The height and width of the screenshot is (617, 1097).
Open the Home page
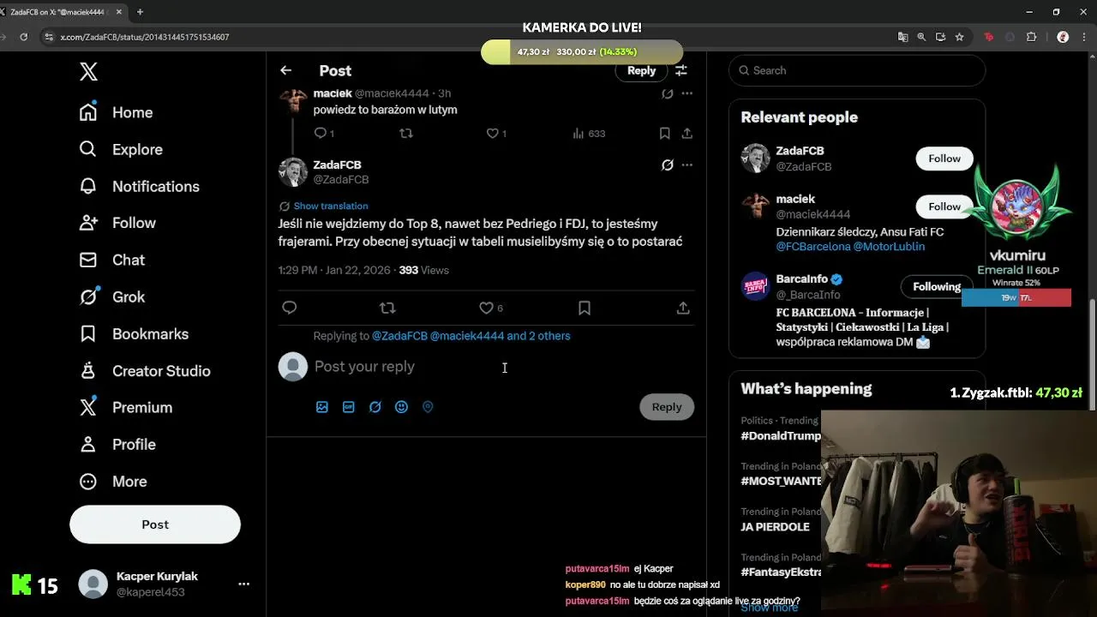(x=116, y=112)
